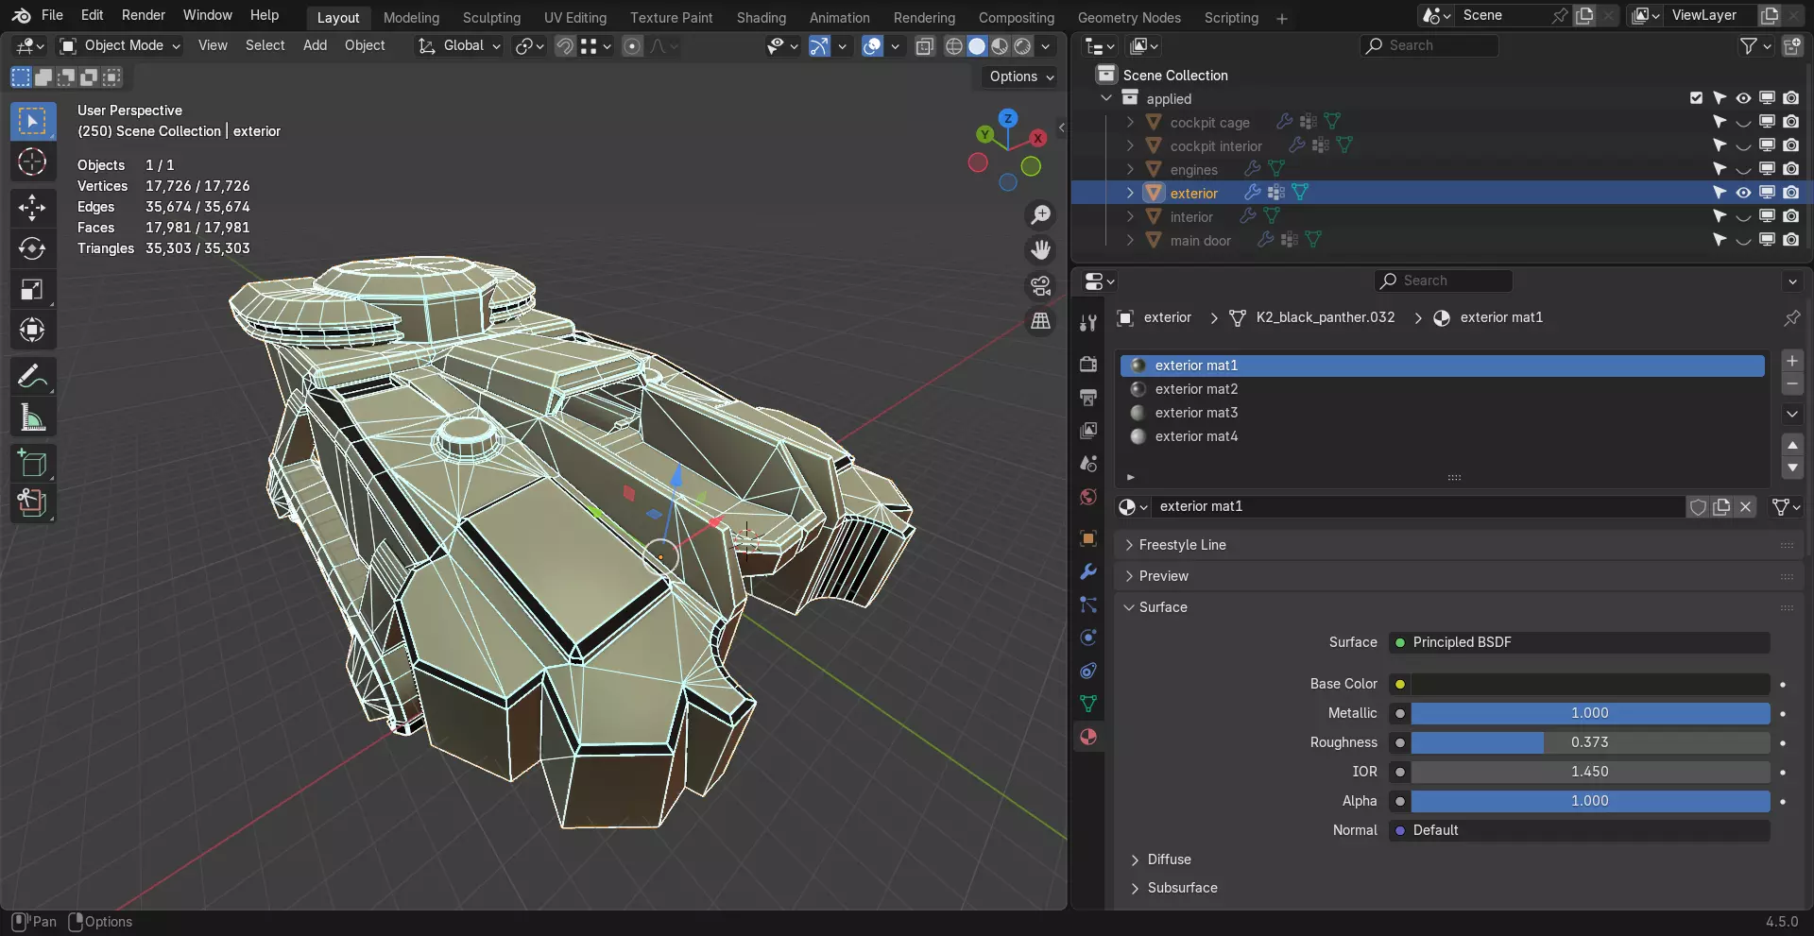Screen dimensions: 1814x936
Task: Activate the Transform tool
Action: pyautogui.click(x=32, y=330)
